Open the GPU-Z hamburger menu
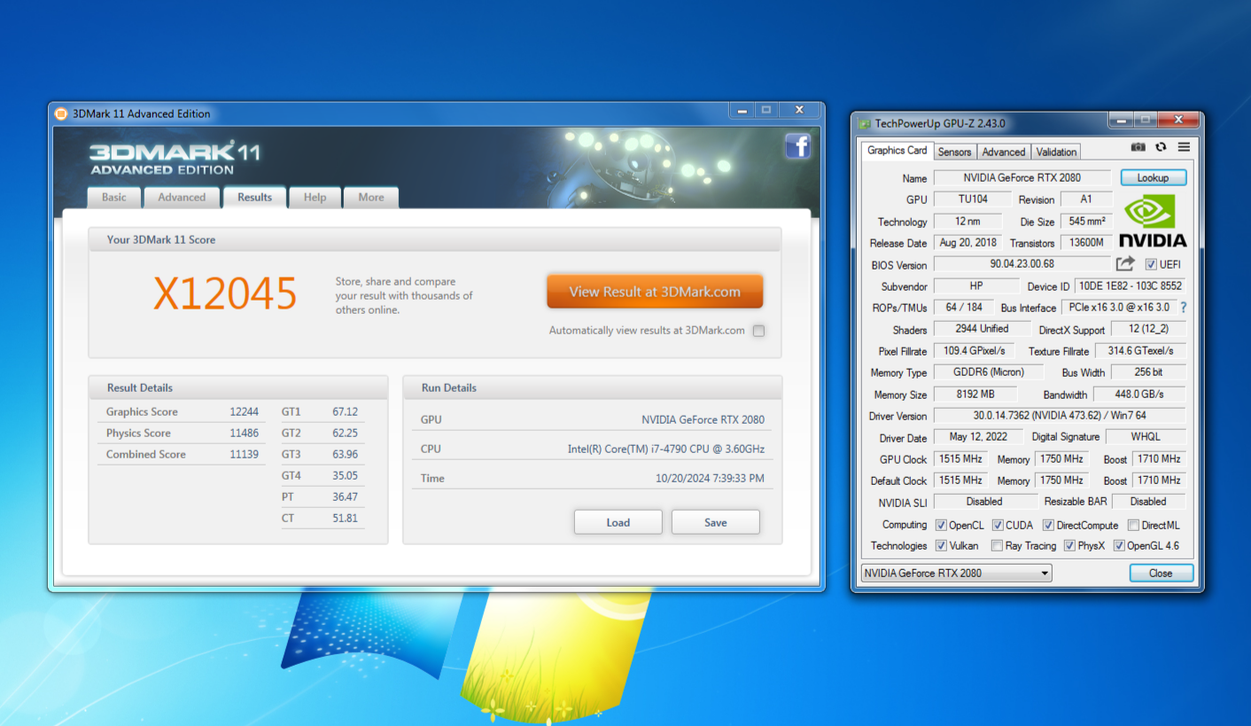Image resolution: width=1251 pixels, height=726 pixels. pos(1184,147)
